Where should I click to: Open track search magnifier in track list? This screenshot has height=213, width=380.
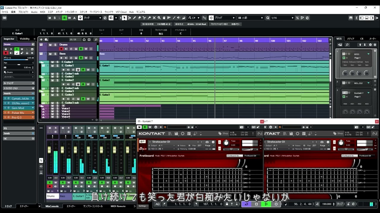pos(96,40)
